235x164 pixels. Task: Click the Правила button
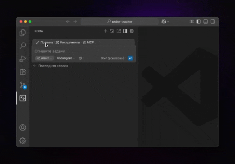click(45, 42)
